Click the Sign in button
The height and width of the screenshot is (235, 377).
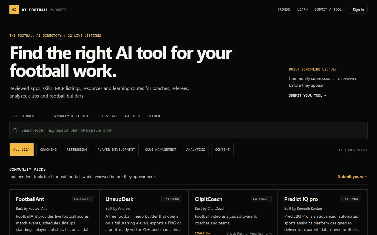point(358,9)
